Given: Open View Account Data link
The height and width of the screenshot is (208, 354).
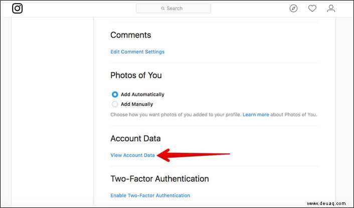Looking at the screenshot, I should coord(132,155).
